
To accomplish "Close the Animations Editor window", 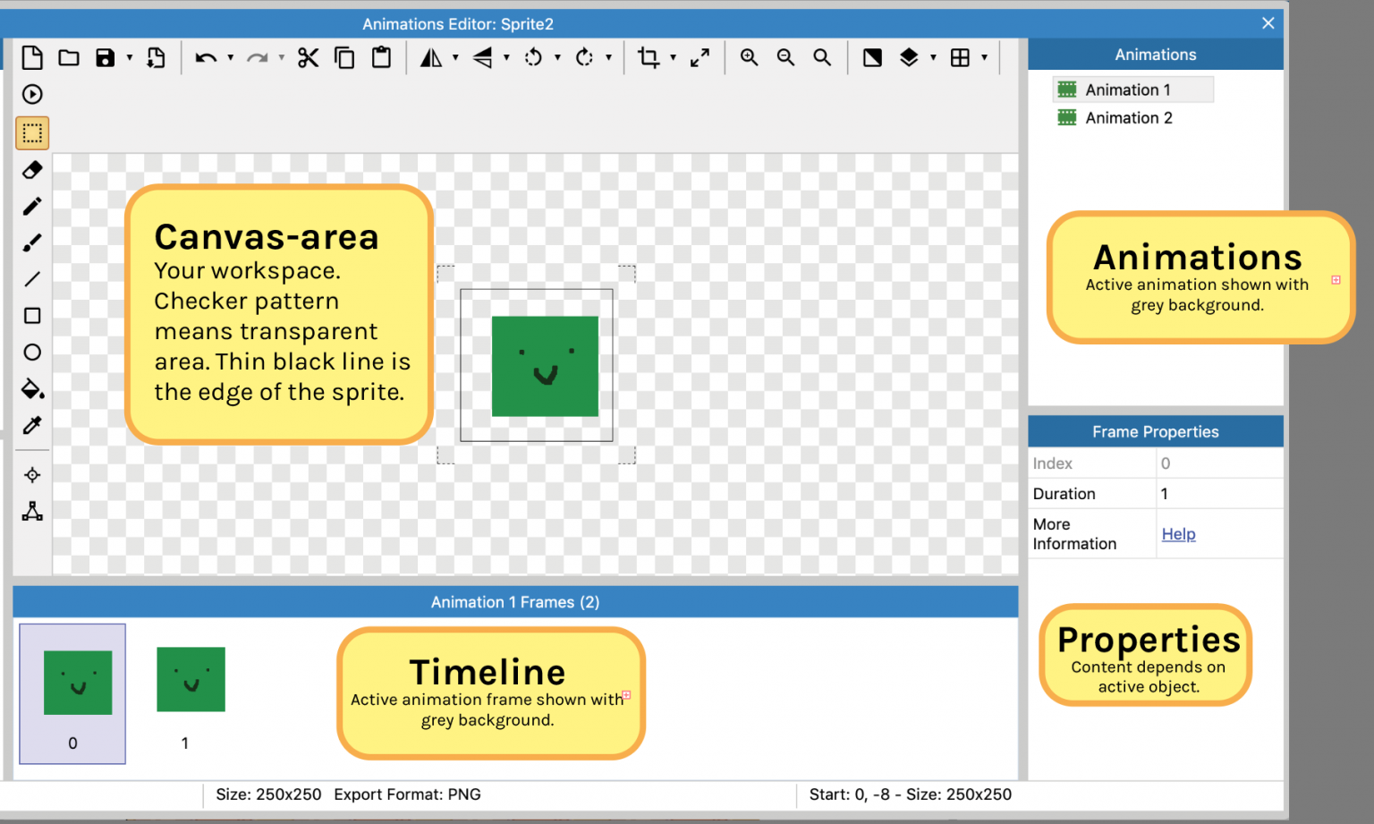I will click(x=1268, y=24).
